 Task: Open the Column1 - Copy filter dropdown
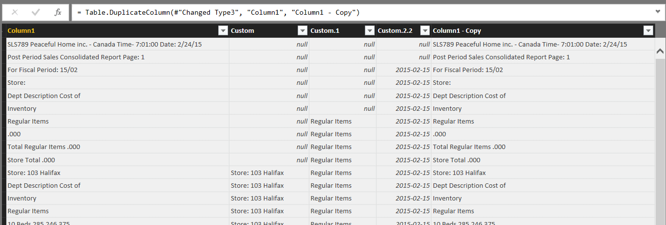click(648, 31)
